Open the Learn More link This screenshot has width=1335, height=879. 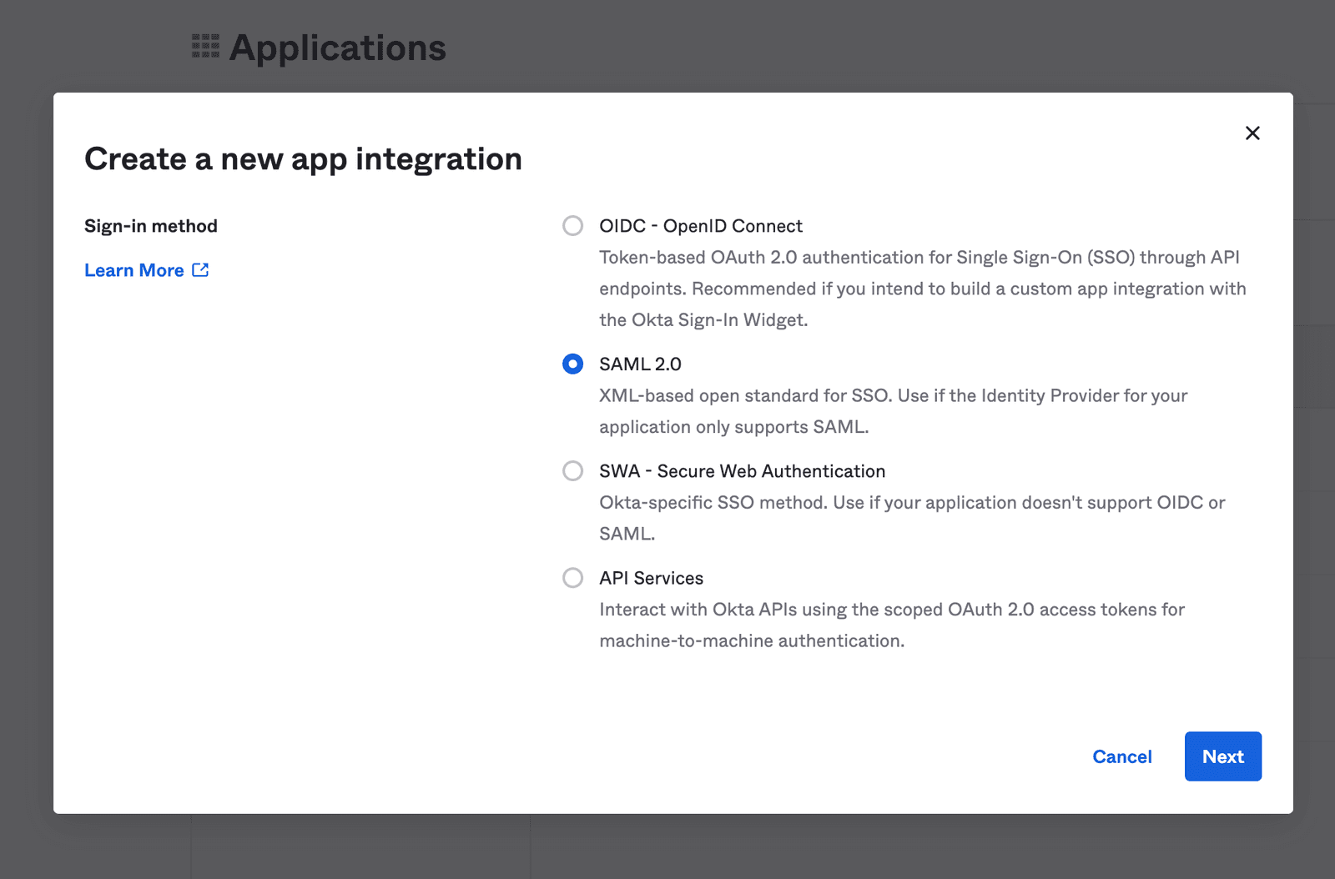pos(133,269)
